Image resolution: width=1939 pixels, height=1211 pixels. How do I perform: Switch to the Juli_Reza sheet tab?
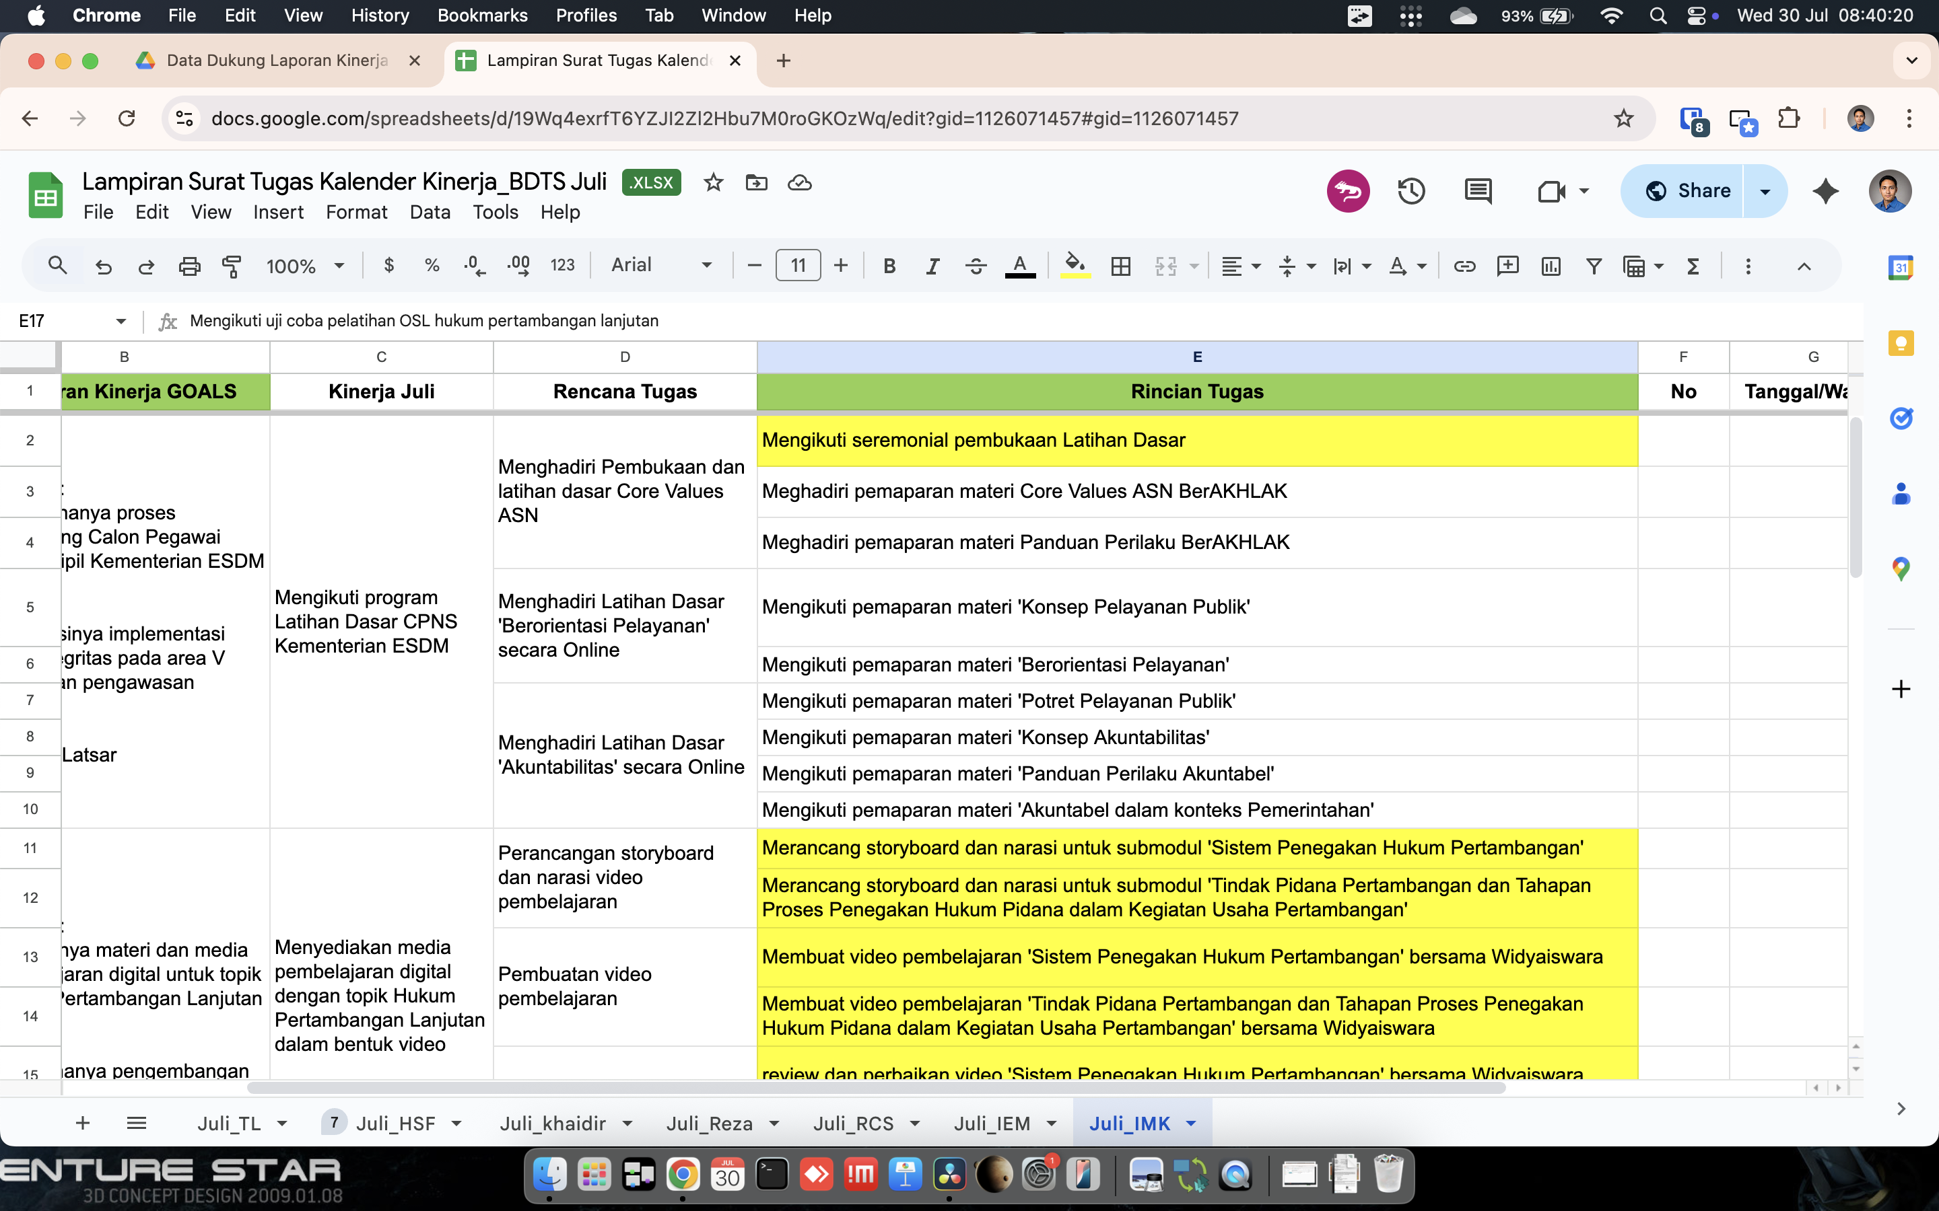(709, 1124)
